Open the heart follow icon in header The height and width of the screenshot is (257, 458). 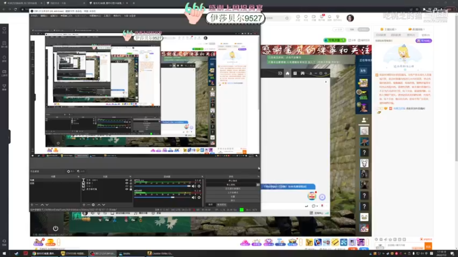(306, 18)
